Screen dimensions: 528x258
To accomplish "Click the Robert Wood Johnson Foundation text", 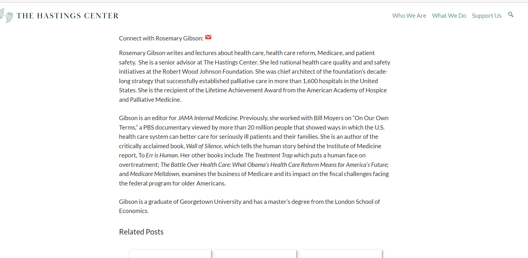I will click(208, 72).
